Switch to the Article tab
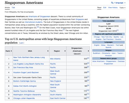Screen dimensions: 129x103 pos(7,8)
